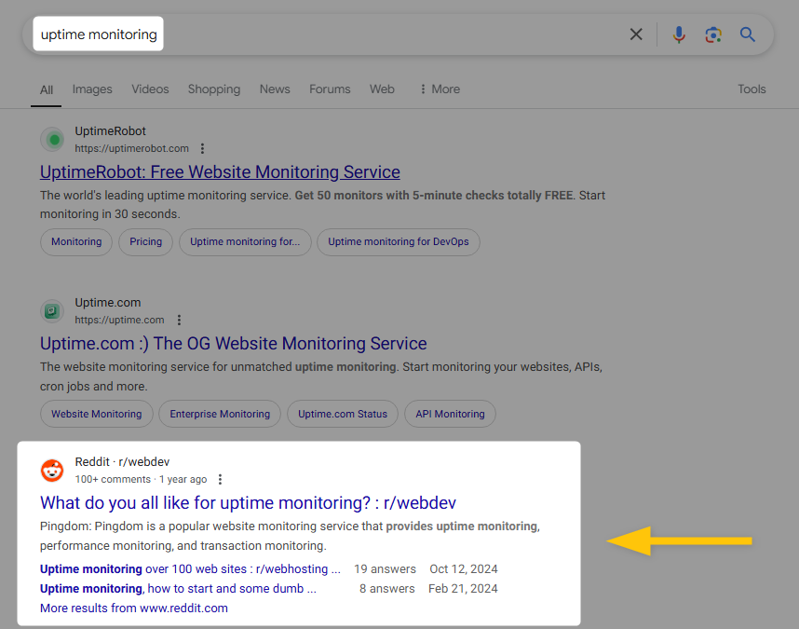This screenshot has height=629, width=799.
Task: Click the API Monitoring chip
Action: 450,414
